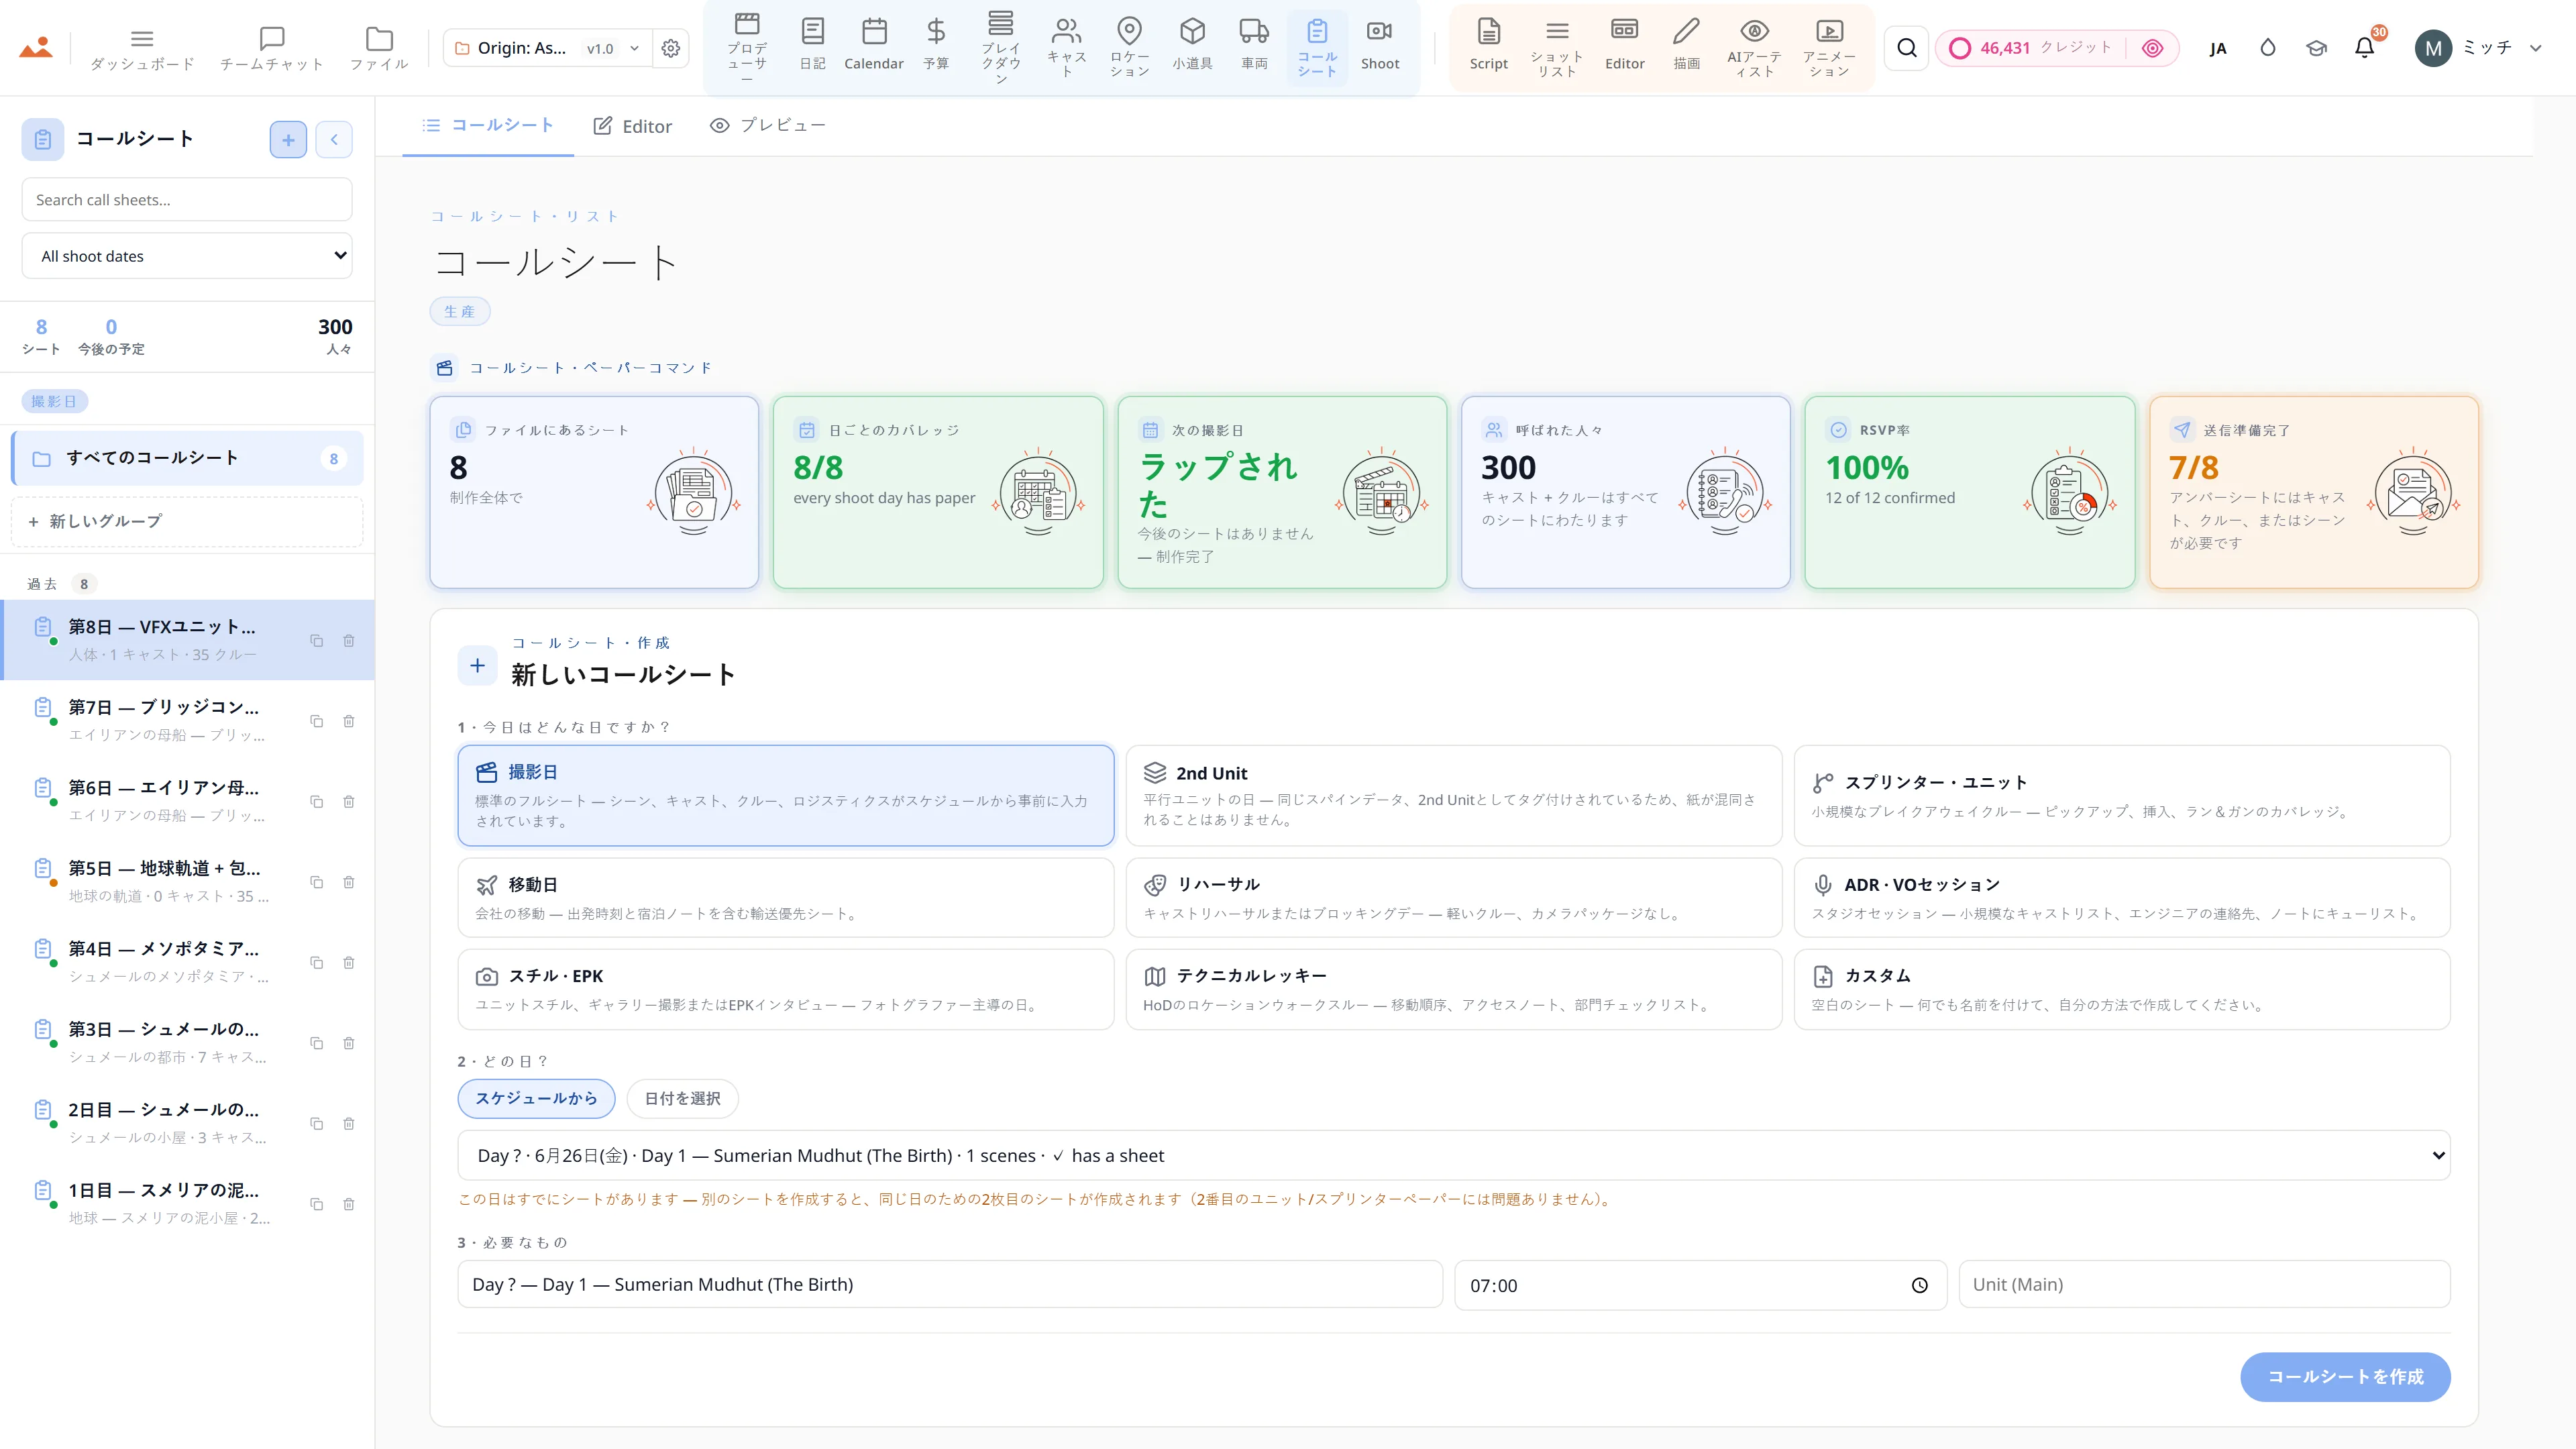Screen dimensions: 2576x1449
Task: Click the call time 07:00 field
Action: (1700, 1285)
